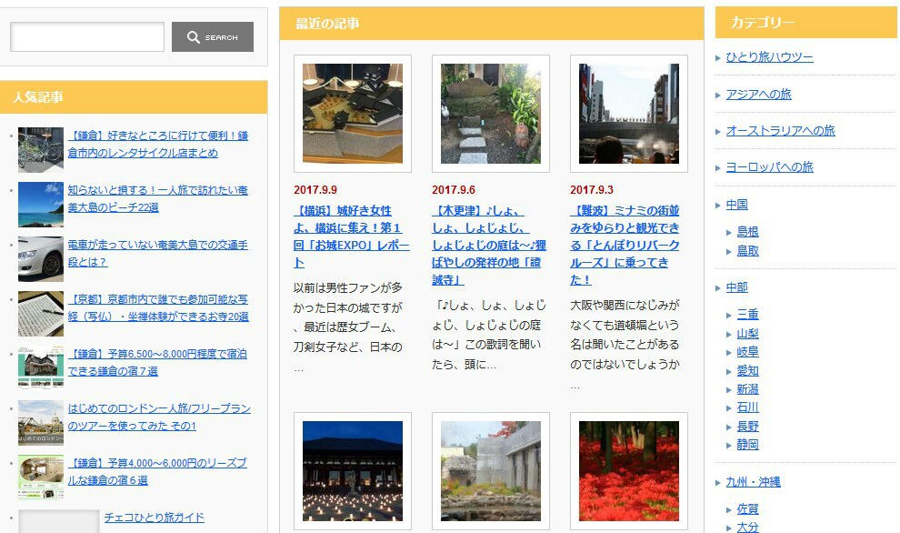900x533 pixels.
Task: Open the 【横浜】お城EXPO report article title
Action: 351,236
